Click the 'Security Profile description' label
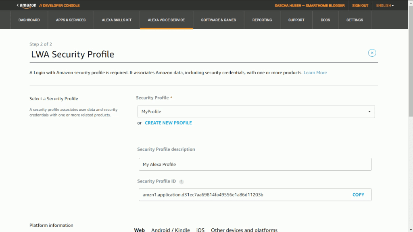 [166, 149]
